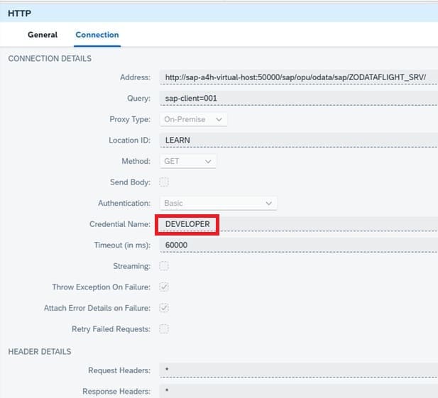
Task: Click the Request Headers input field
Action: (298, 370)
